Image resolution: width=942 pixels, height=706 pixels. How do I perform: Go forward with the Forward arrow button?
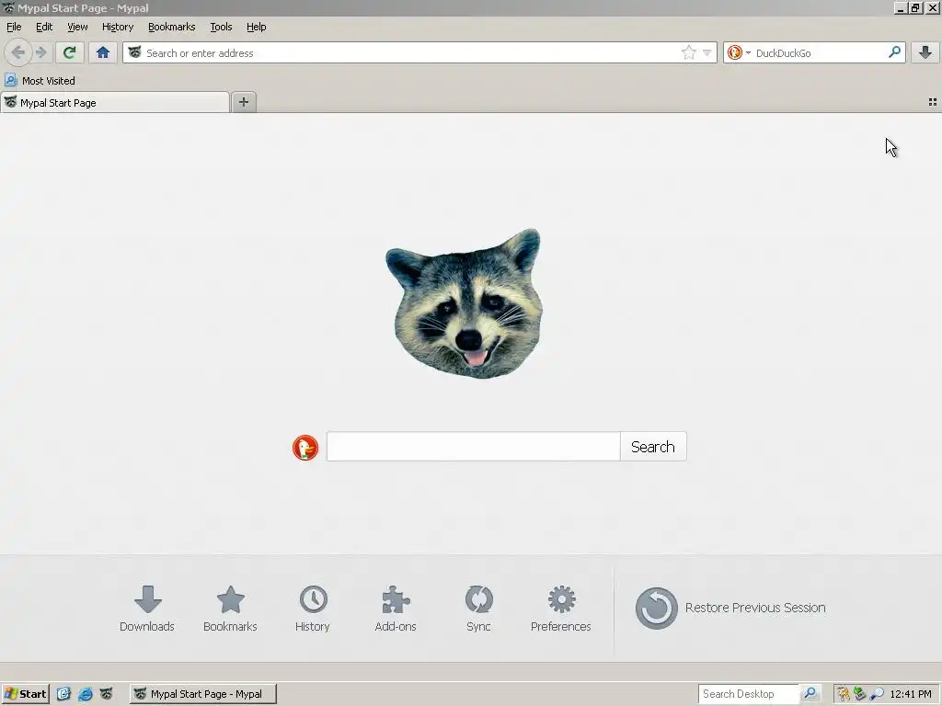tap(40, 52)
